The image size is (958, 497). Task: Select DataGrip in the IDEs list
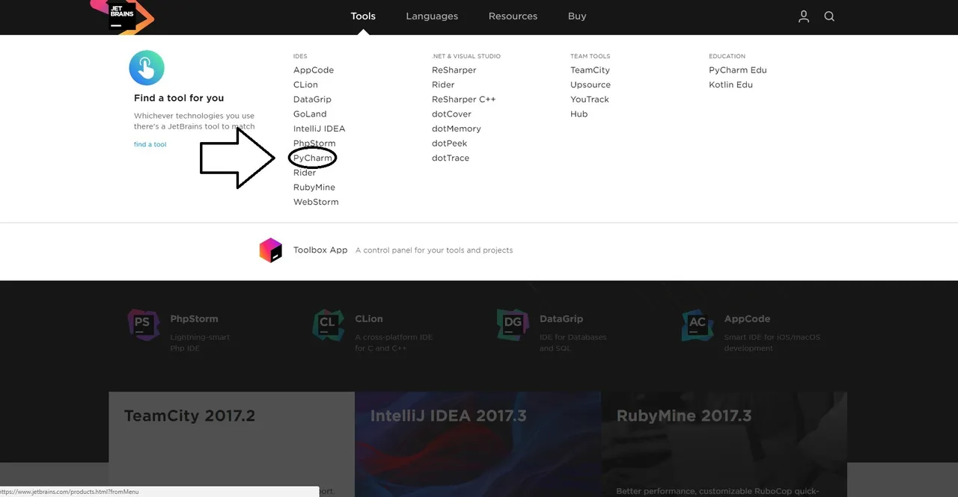[312, 99]
